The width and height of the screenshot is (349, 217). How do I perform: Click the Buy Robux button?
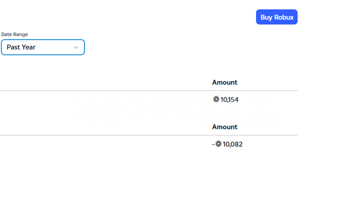pos(277,17)
